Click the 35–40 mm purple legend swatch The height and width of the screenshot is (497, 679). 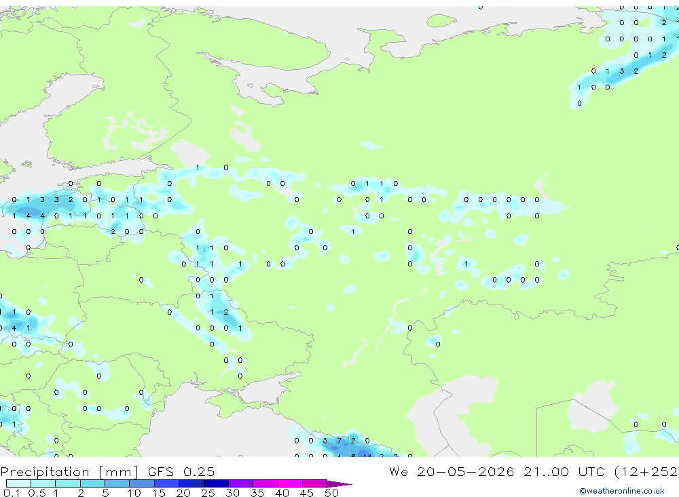point(265,483)
